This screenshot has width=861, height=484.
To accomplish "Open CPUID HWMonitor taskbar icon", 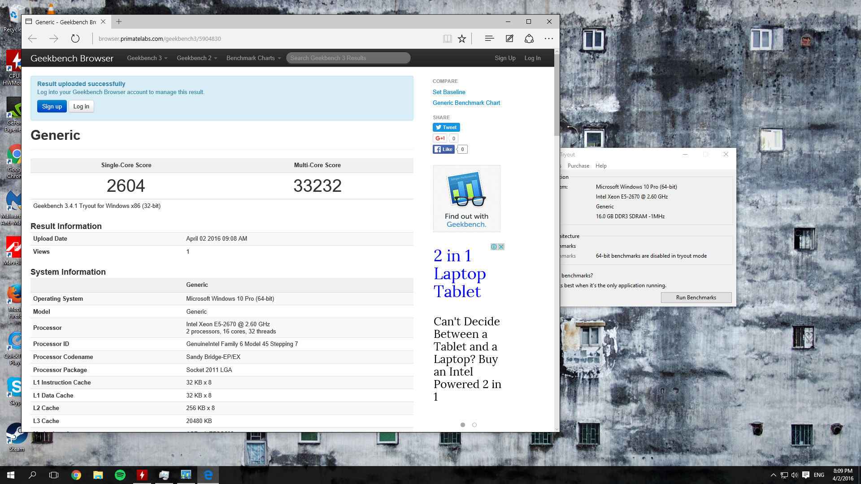I will [142, 475].
